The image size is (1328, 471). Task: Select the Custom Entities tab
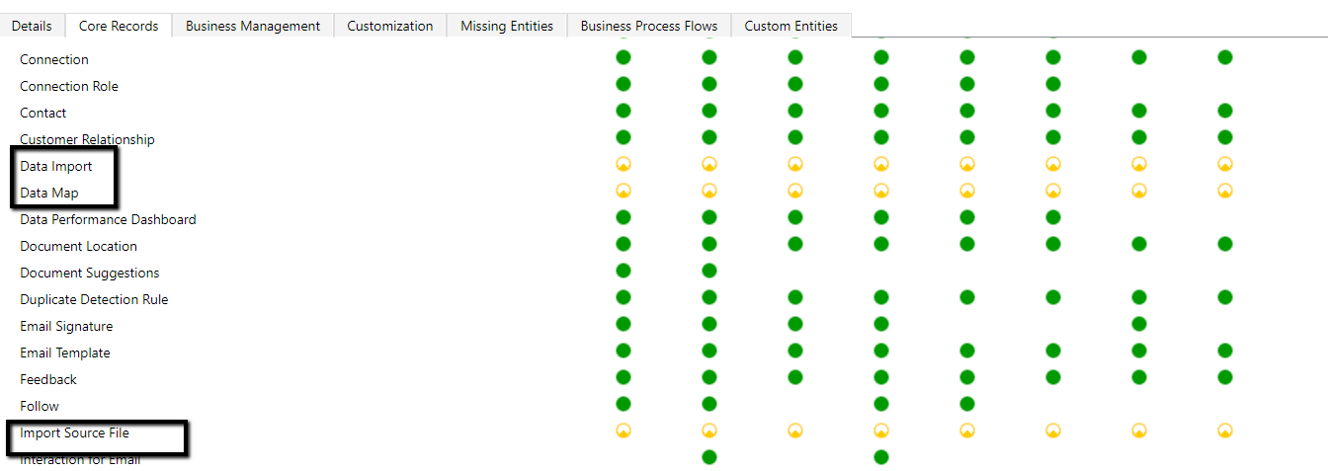790,26
